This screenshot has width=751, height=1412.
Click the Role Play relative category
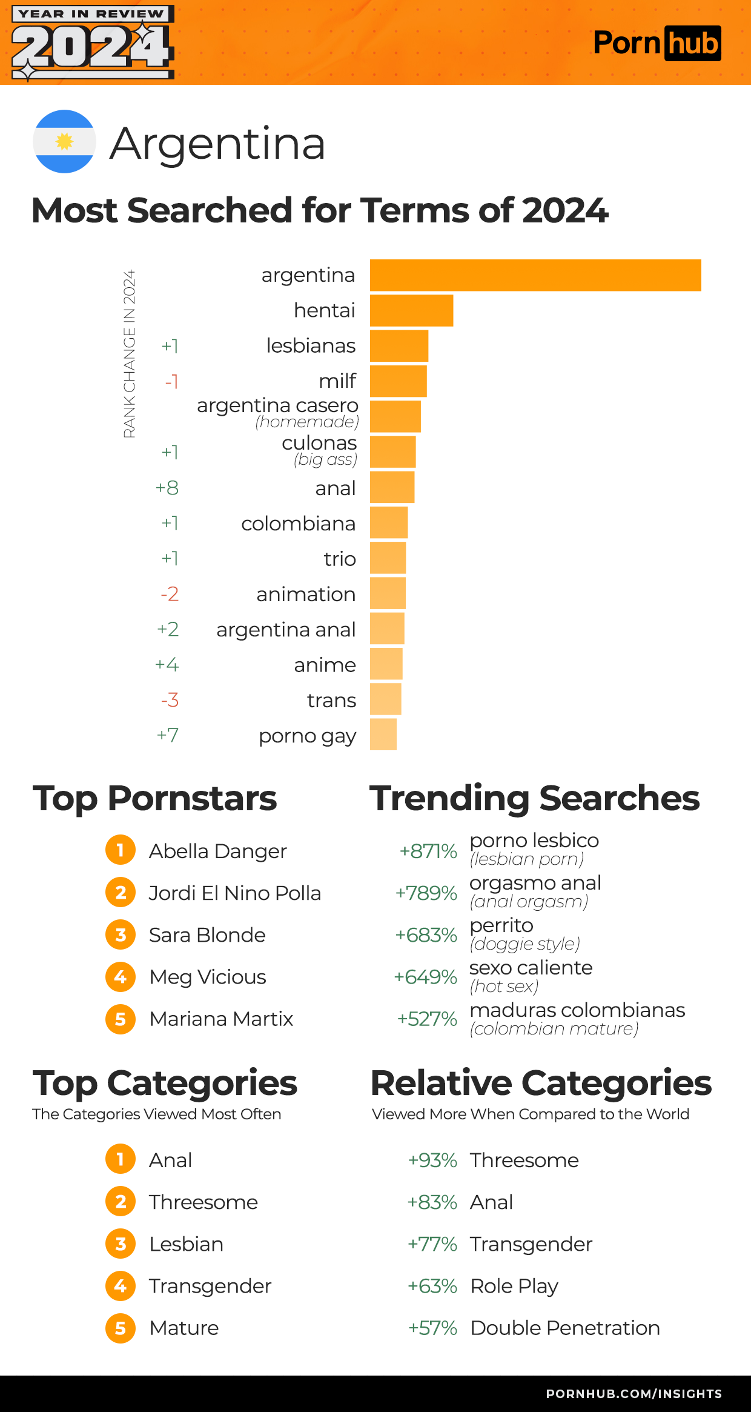point(514,1286)
